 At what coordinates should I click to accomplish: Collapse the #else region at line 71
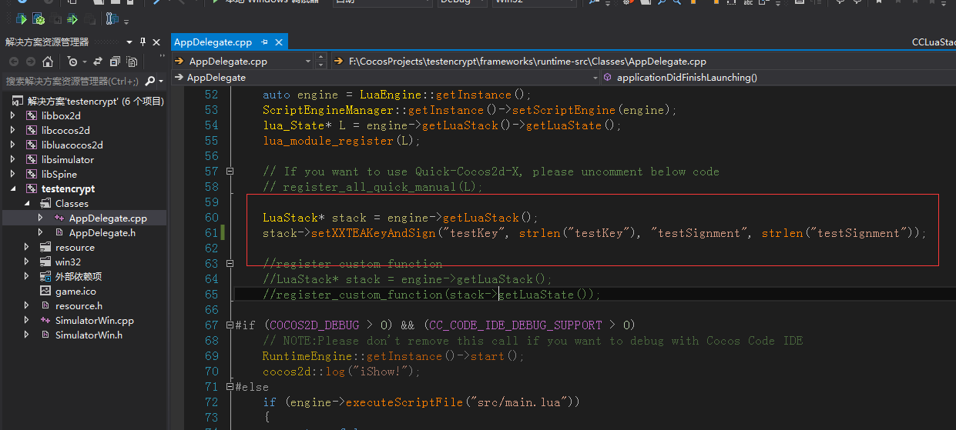pyautogui.click(x=230, y=387)
